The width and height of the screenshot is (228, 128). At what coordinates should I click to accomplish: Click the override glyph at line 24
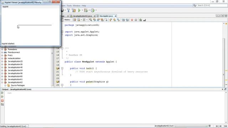[x=58, y=82]
